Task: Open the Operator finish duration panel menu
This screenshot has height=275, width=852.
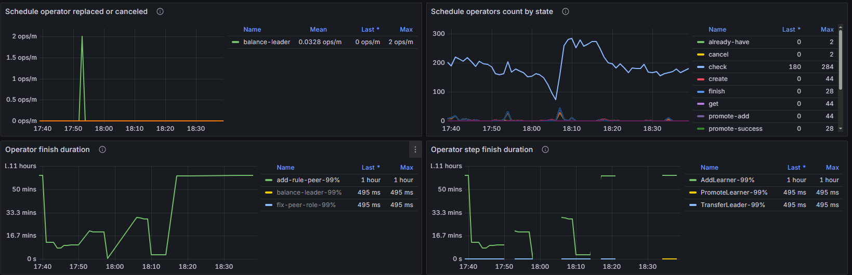Action: [415, 149]
